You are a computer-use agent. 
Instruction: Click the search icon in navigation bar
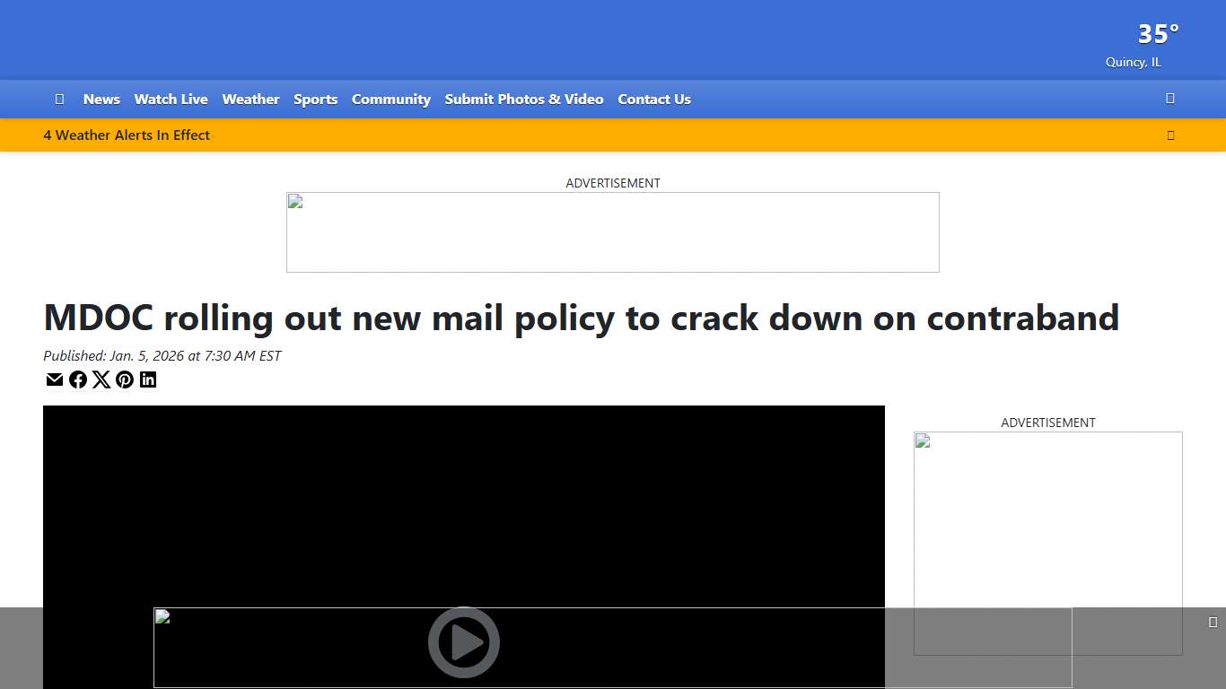click(1169, 99)
